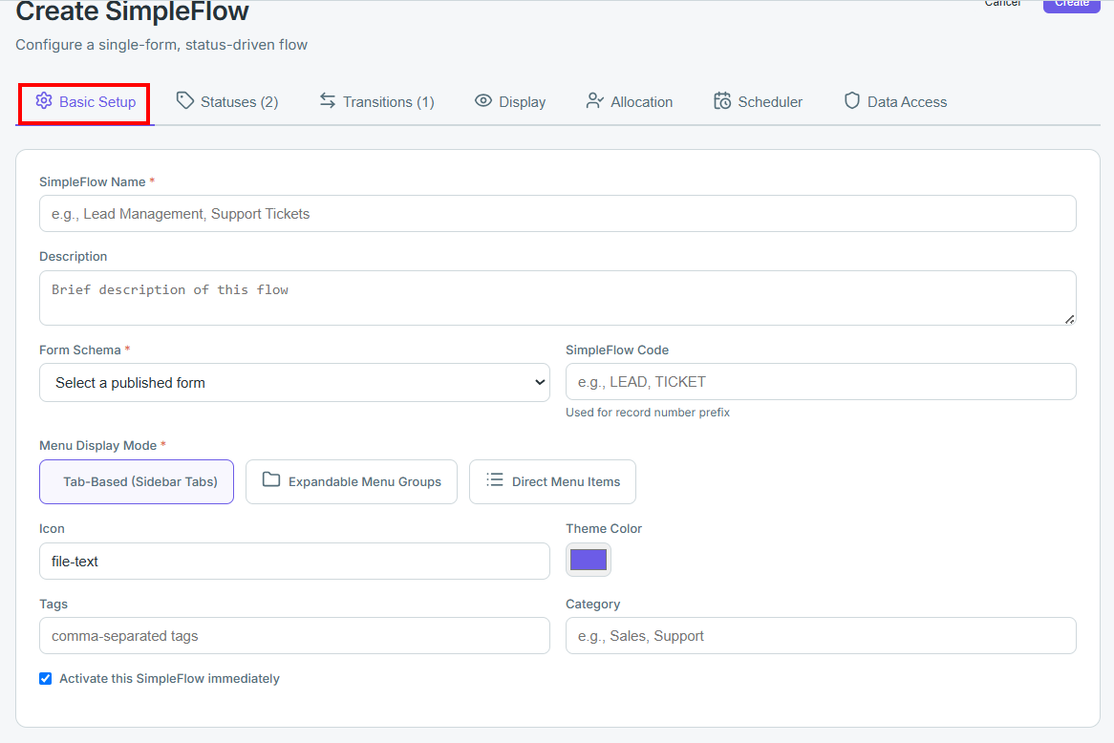Viewport: 1114px width, 743px height.
Task: Click the Cancel button at top
Action: pos(1002,4)
